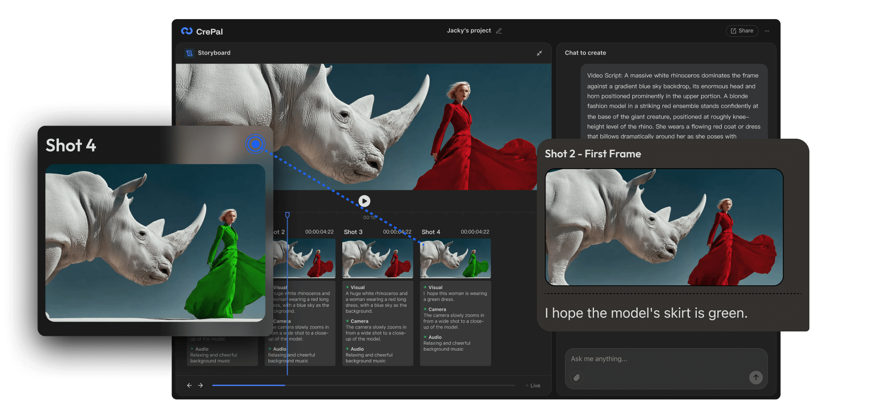Screen dimensions: 888x417
Task: Send message with the up arrow button
Action: point(756,377)
